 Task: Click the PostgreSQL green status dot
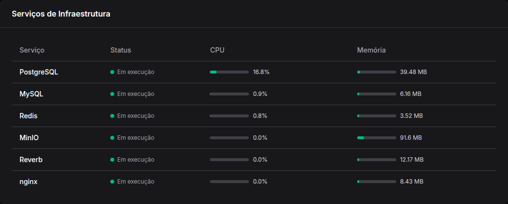pos(112,72)
